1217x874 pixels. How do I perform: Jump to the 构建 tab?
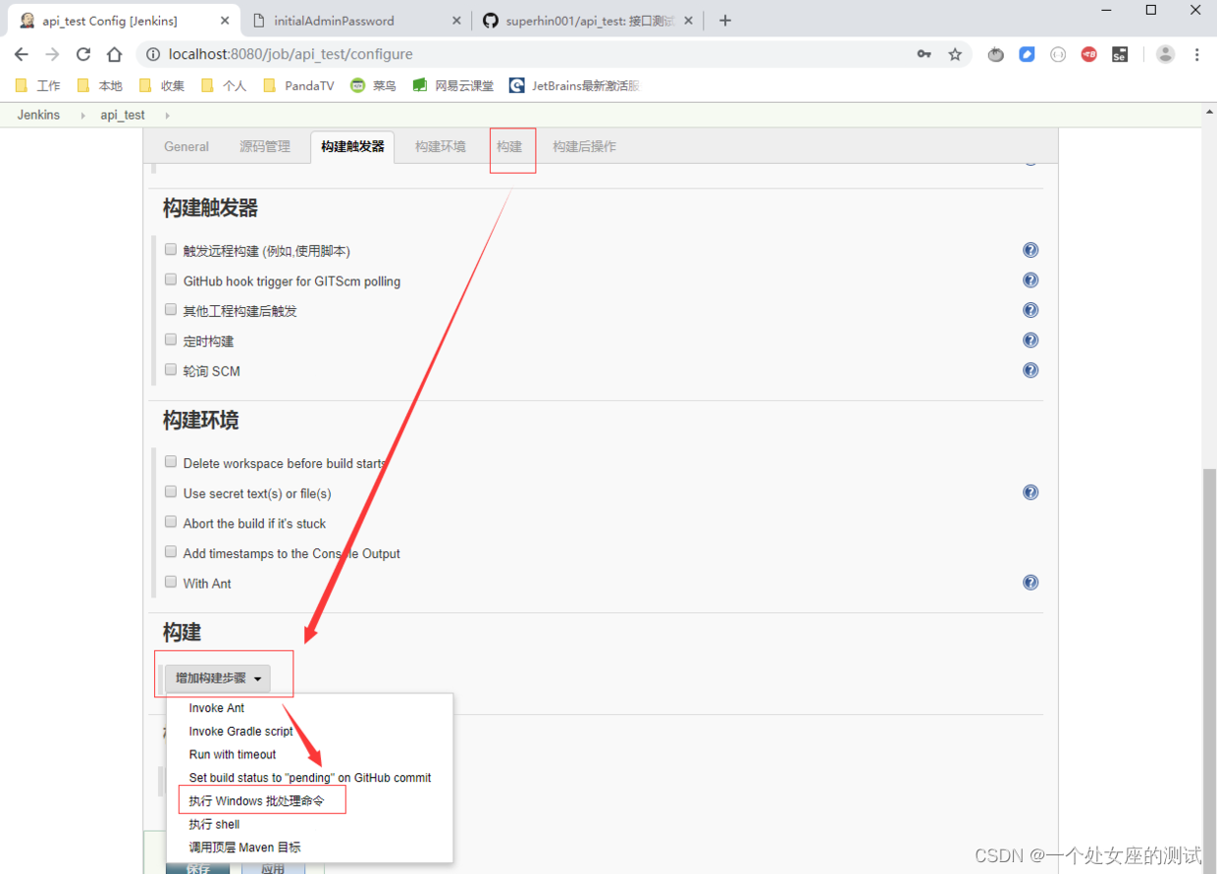[509, 147]
